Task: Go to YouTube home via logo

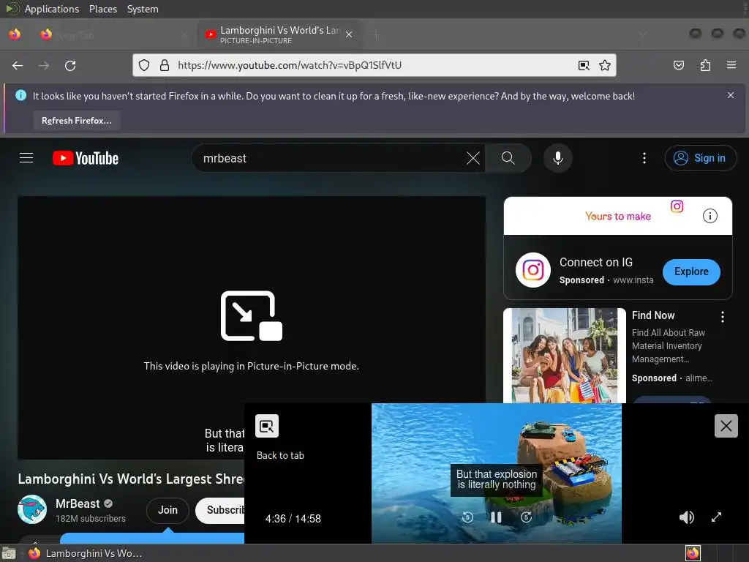Action: tap(86, 158)
